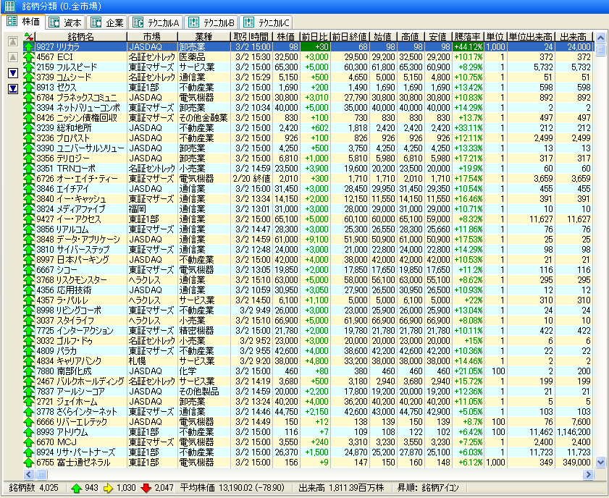The width and height of the screenshot is (609, 498).
Task: Click the green up arrow in status bar
Action: click(75, 487)
